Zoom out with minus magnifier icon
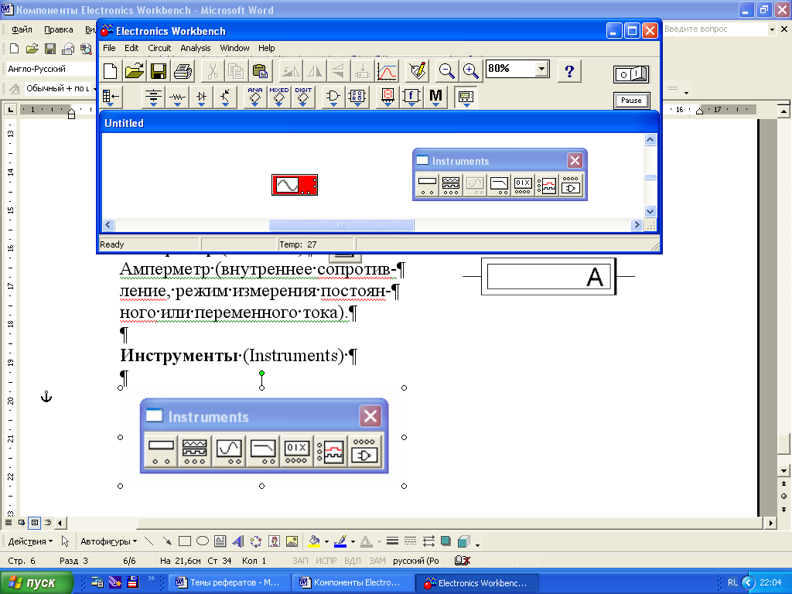The image size is (792, 594). (x=446, y=70)
